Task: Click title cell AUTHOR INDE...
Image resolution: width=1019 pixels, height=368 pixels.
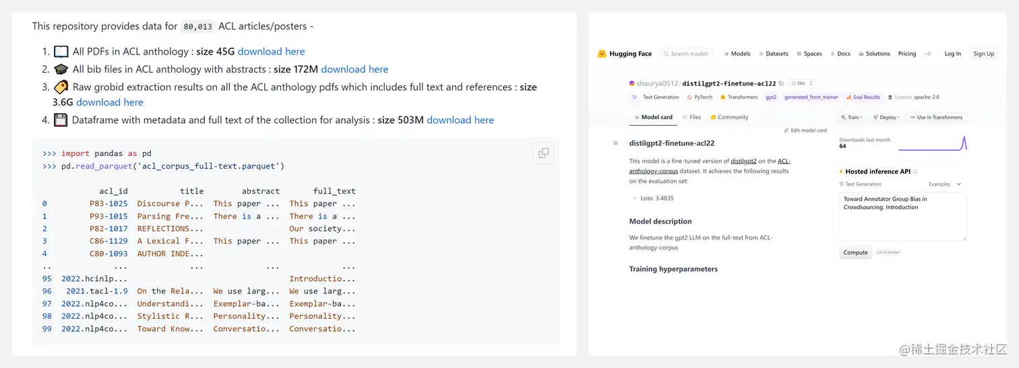Action: pyautogui.click(x=170, y=254)
